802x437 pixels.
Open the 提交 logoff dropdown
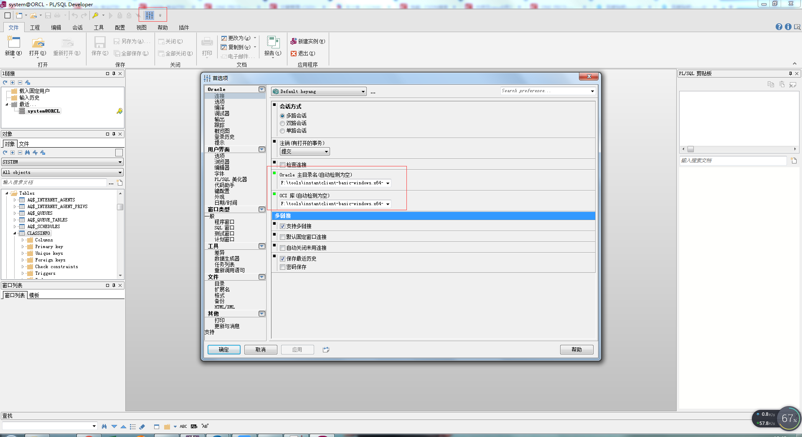click(x=305, y=151)
